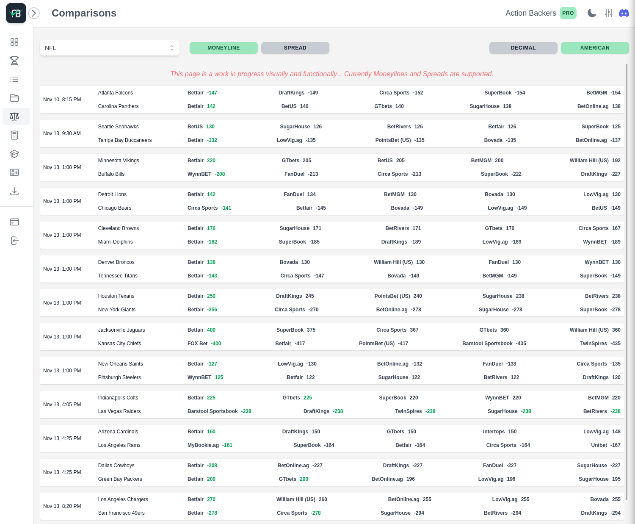Image resolution: width=635 pixels, height=524 pixels.
Task: Click the Comparisons page title
Action: pyautogui.click(x=84, y=13)
